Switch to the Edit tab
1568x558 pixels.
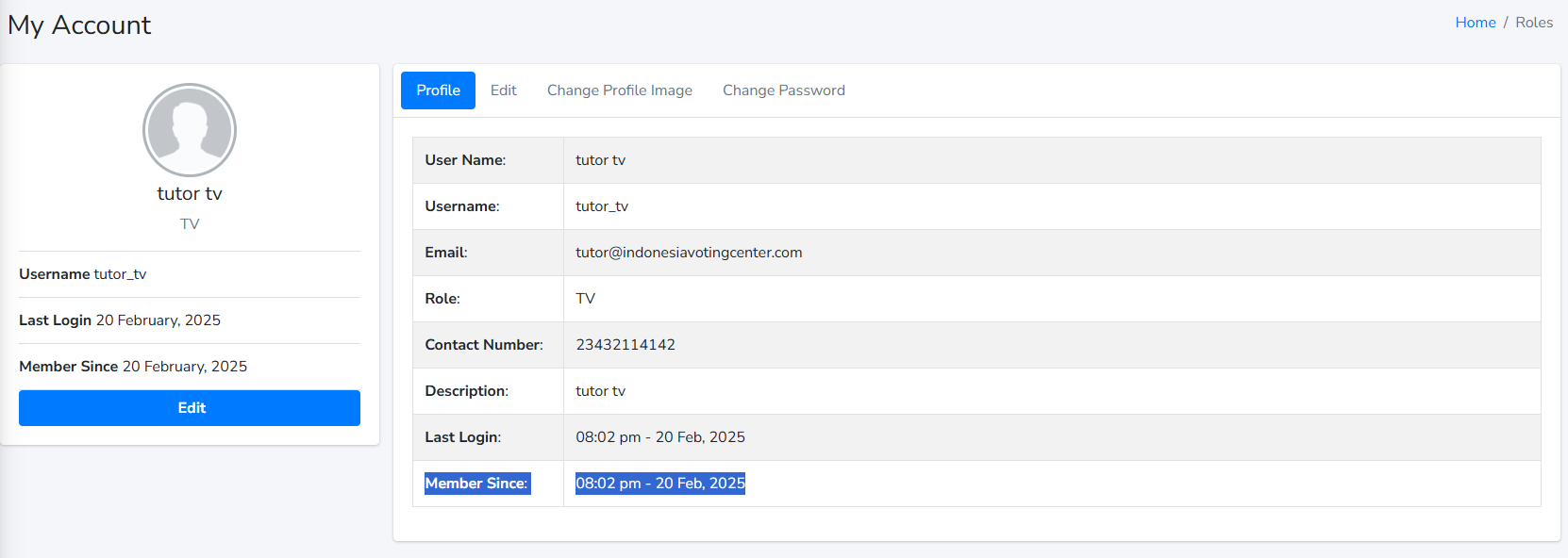[503, 90]
